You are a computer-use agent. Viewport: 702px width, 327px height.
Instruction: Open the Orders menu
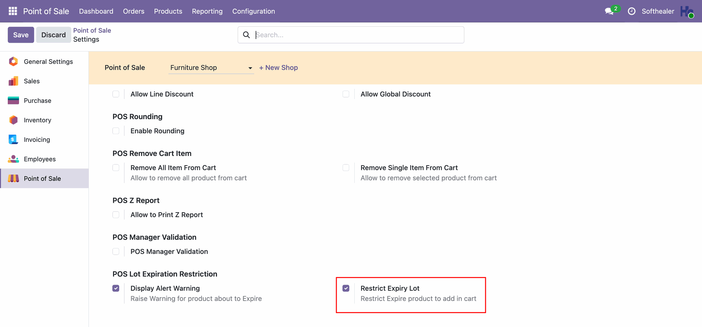click(x=134, y=11)
